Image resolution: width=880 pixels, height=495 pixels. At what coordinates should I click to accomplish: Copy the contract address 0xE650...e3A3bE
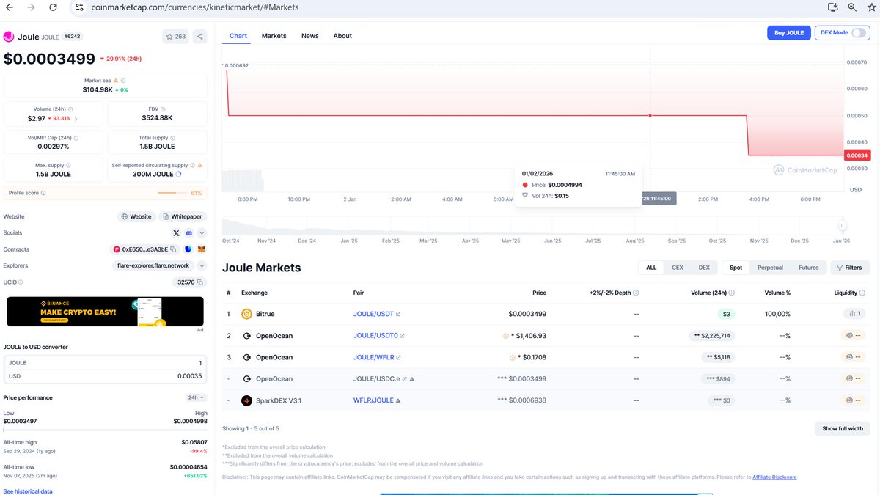(x=173, y=249)
